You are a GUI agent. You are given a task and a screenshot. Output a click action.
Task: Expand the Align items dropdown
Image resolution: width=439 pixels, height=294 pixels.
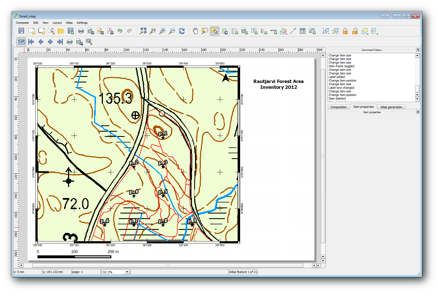coord(377,33)
